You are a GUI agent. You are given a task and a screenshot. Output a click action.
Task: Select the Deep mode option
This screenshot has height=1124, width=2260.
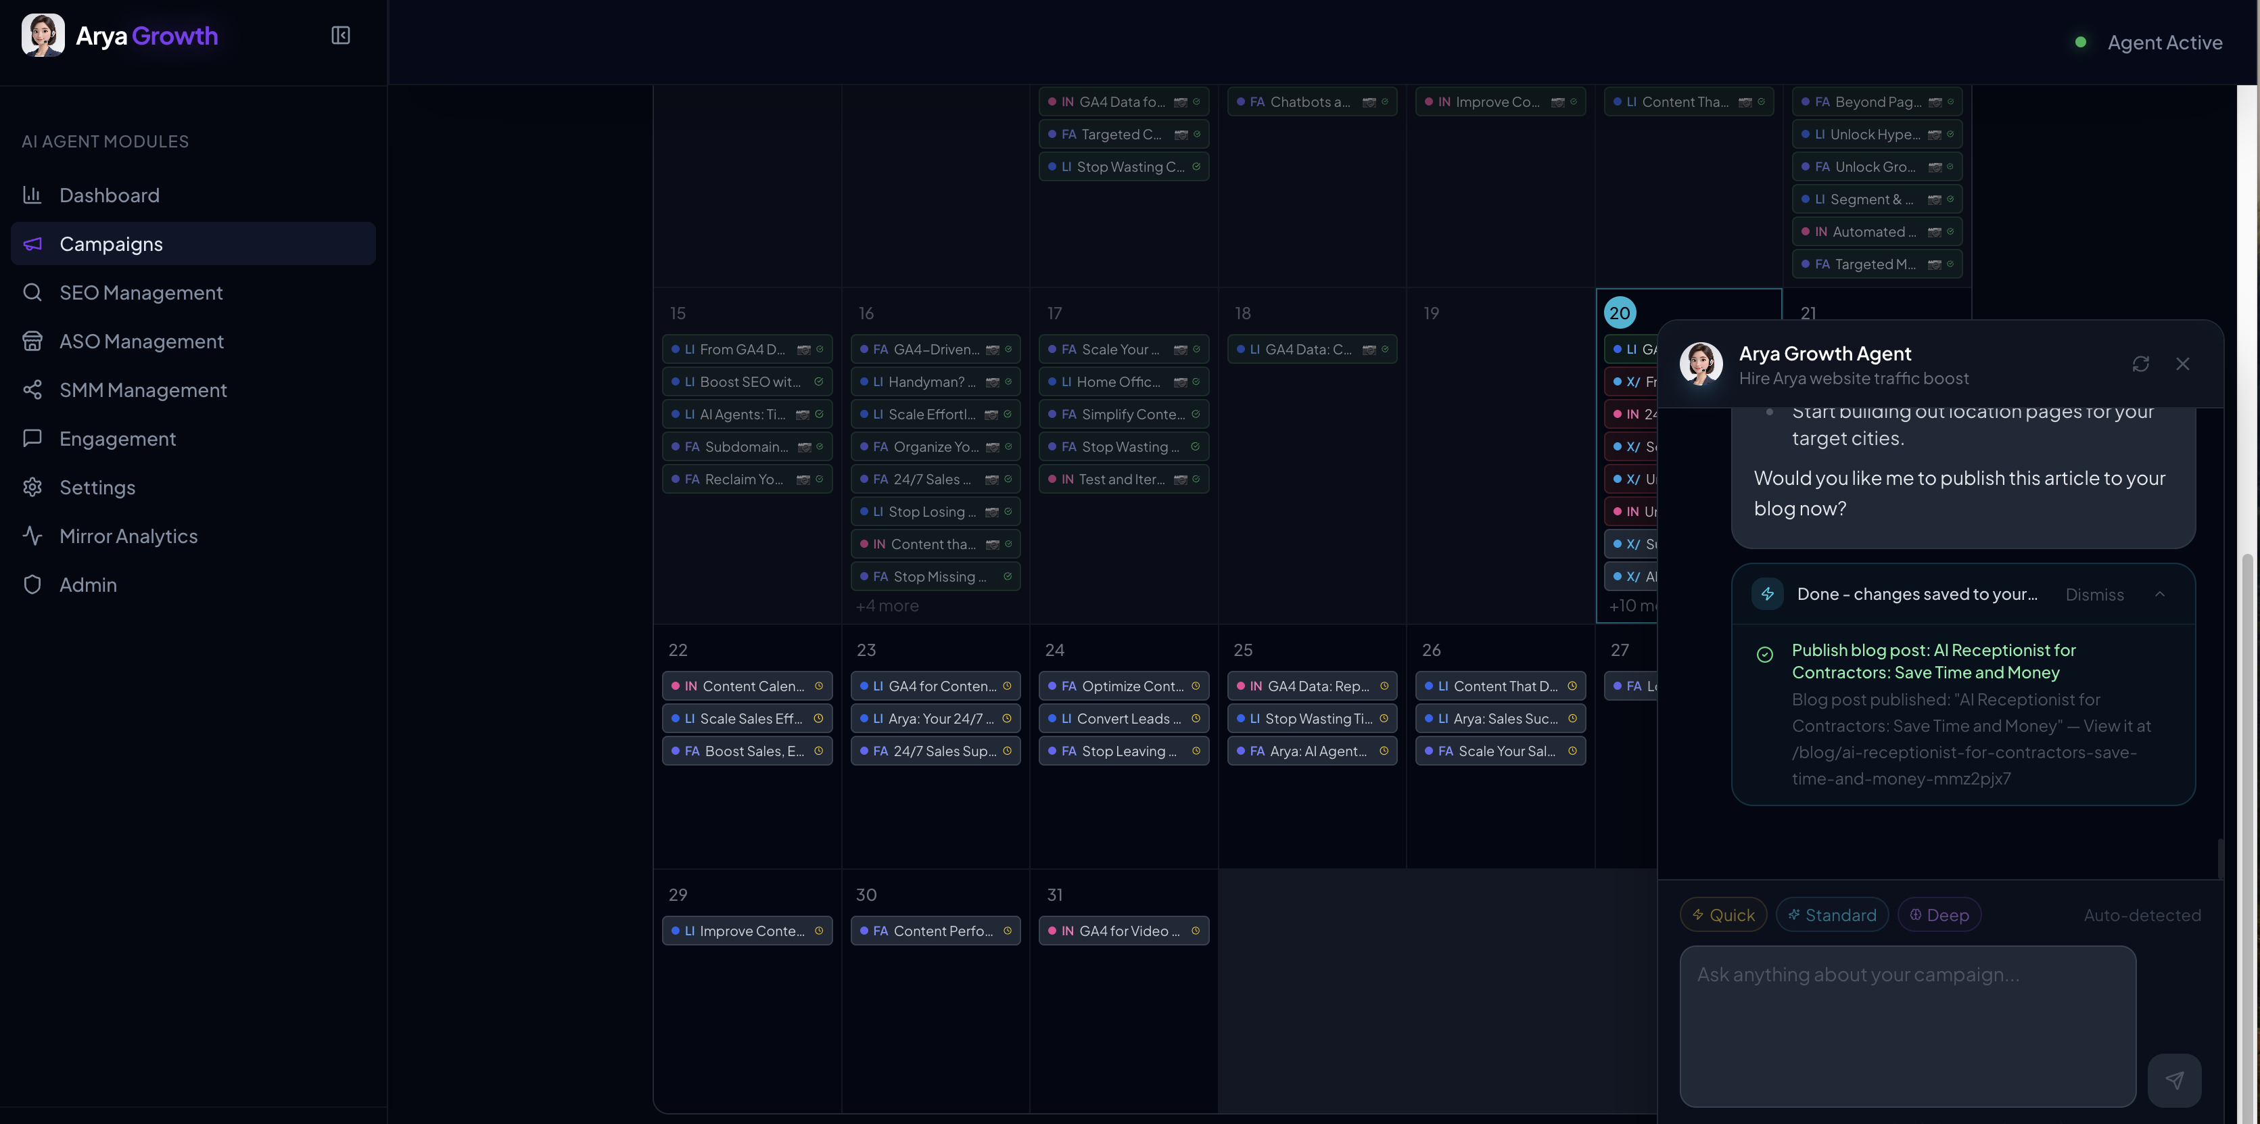click(x=1939, y=915)
